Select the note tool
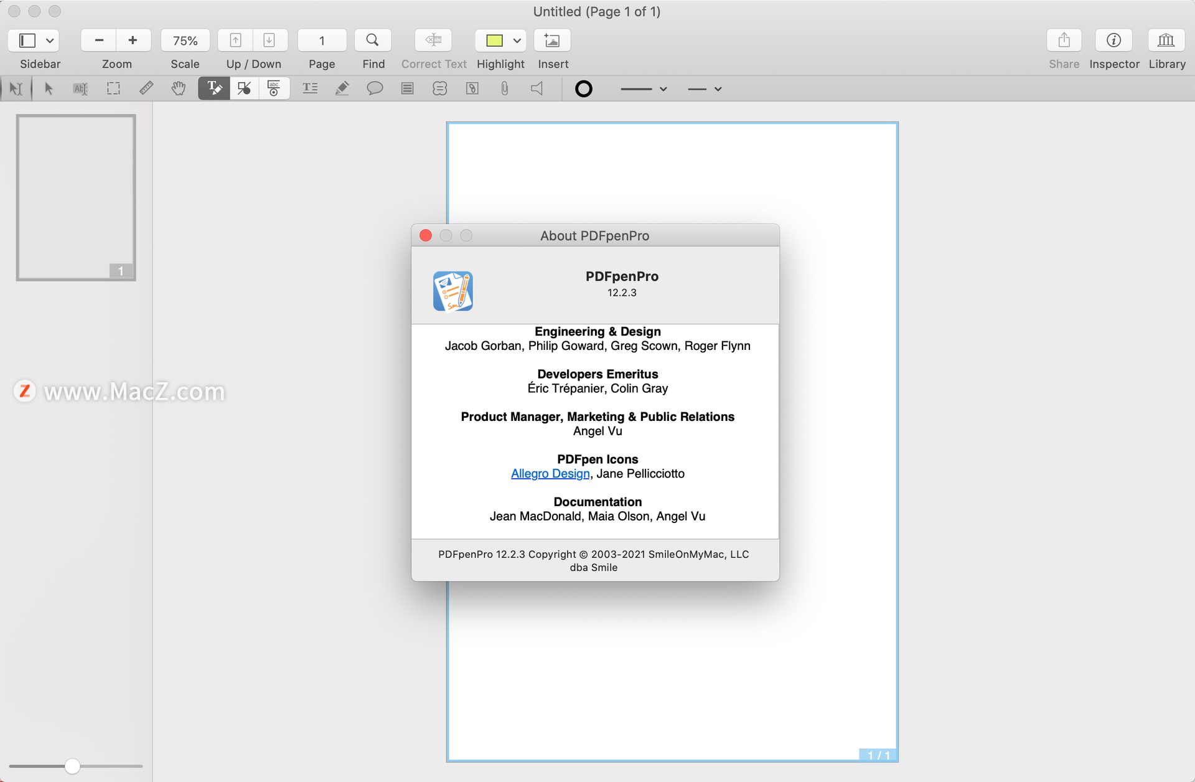The image size is (1195, 782). pos(407,88)
